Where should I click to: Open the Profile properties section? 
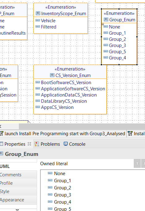click(x=18, y=183)
